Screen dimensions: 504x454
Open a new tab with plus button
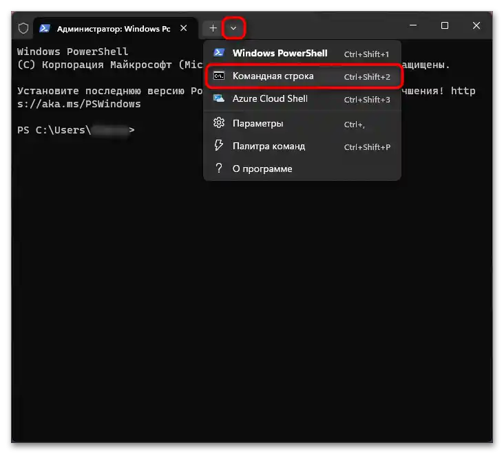point(213,28)
